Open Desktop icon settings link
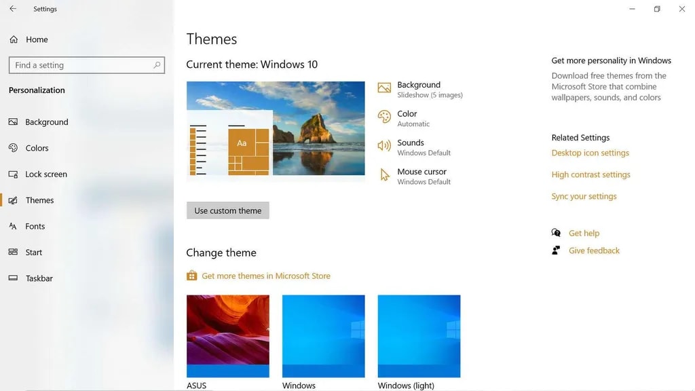Image resolution: width=695 pixels, height=391 pixels. coord(590,153)
